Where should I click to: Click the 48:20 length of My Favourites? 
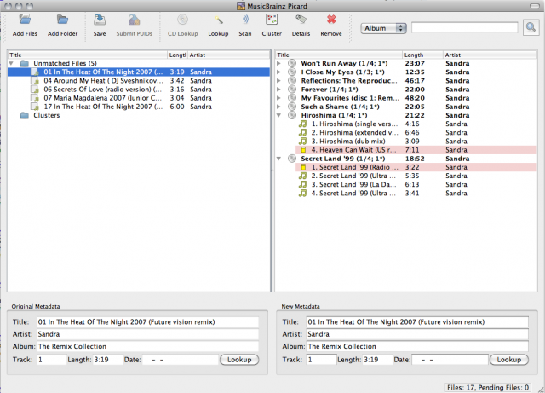click(x=415, y=98)
